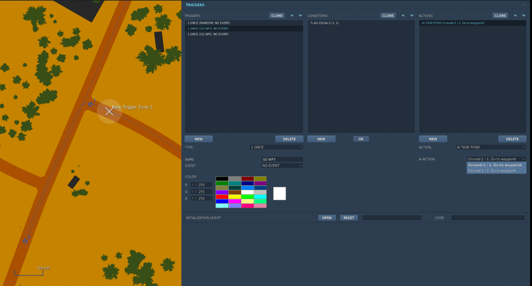Move selected action up

[x=515, y=15]
